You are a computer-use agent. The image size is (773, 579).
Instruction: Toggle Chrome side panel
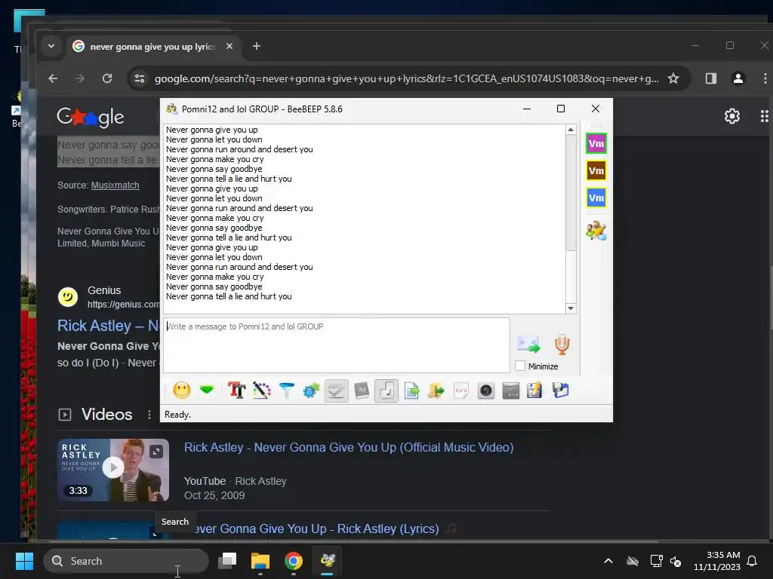click(711, 78)
